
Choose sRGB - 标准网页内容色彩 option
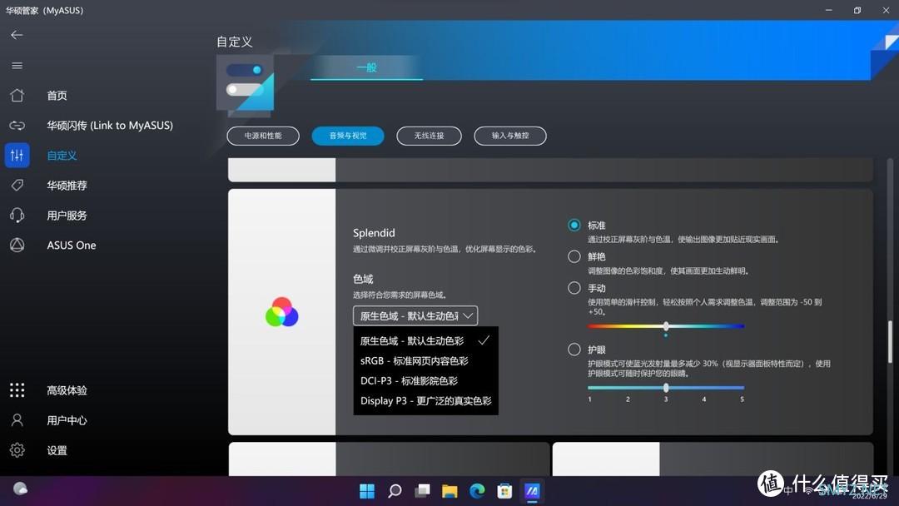coord(425,361)
